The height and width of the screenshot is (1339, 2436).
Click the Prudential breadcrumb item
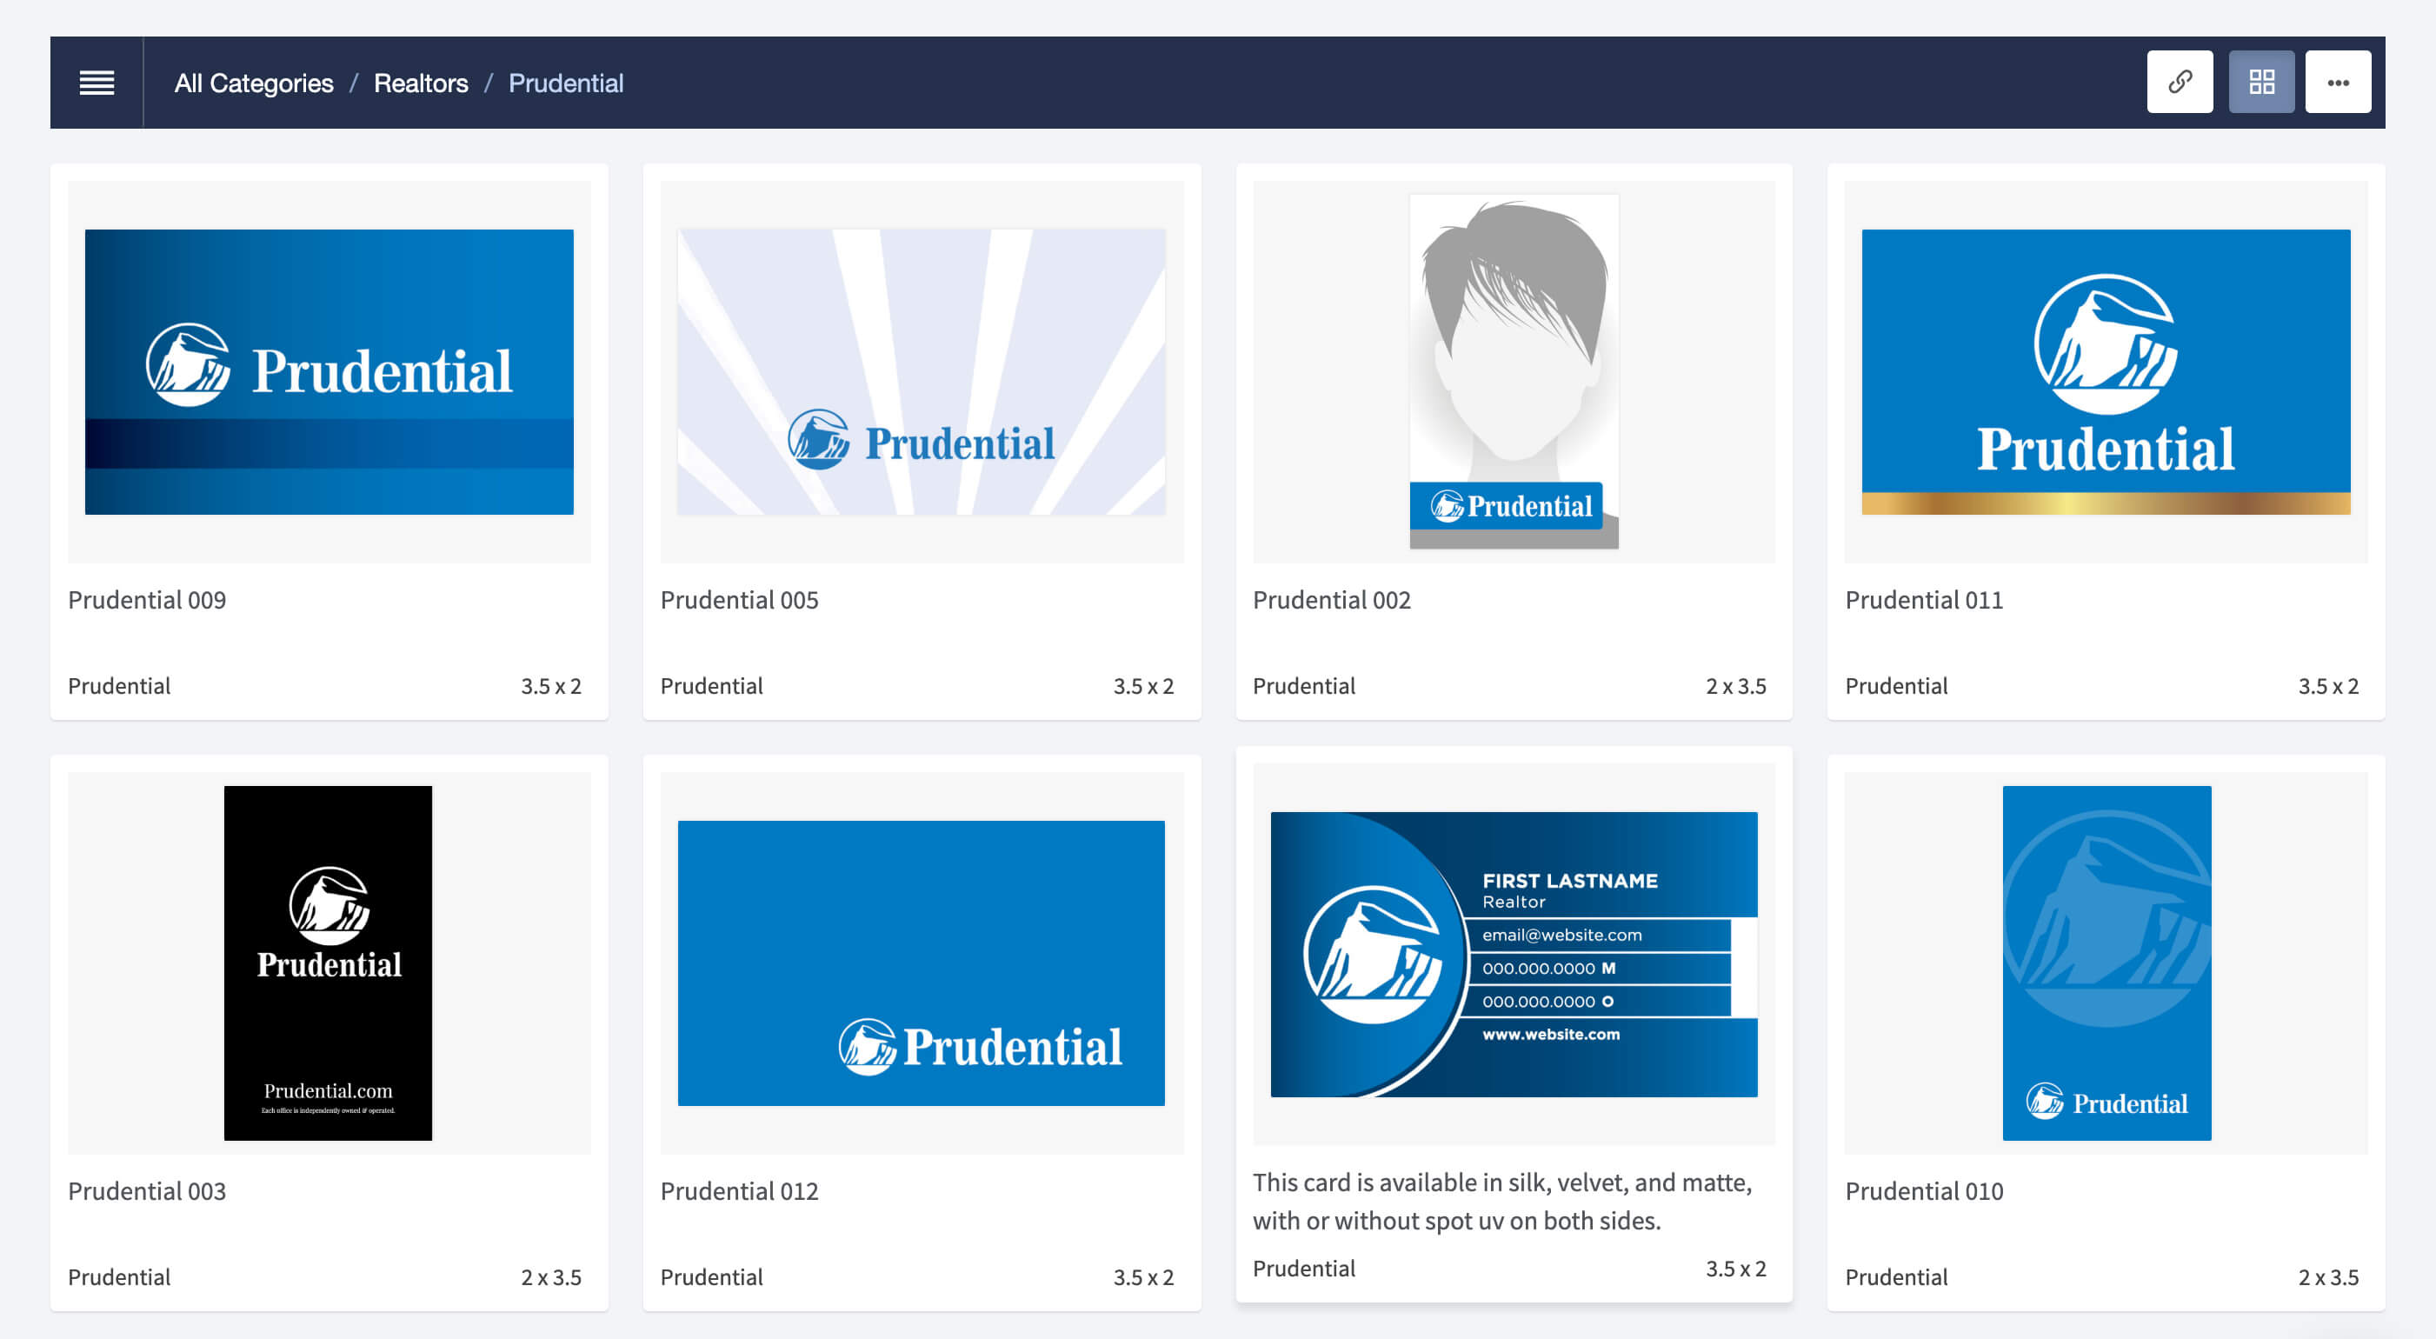tap(565, 83)
